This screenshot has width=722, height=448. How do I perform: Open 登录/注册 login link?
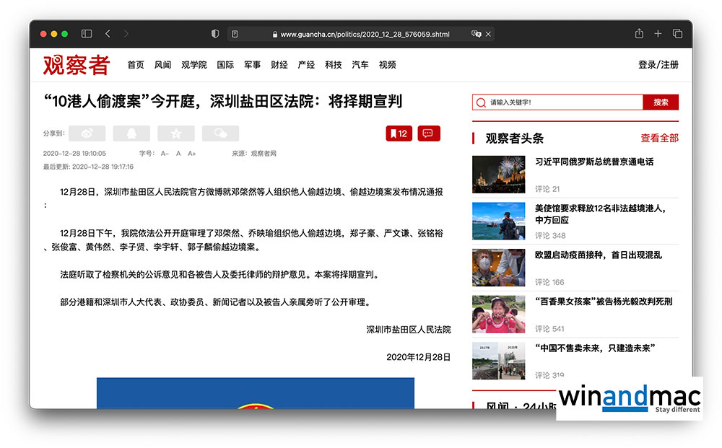(658, 65)
